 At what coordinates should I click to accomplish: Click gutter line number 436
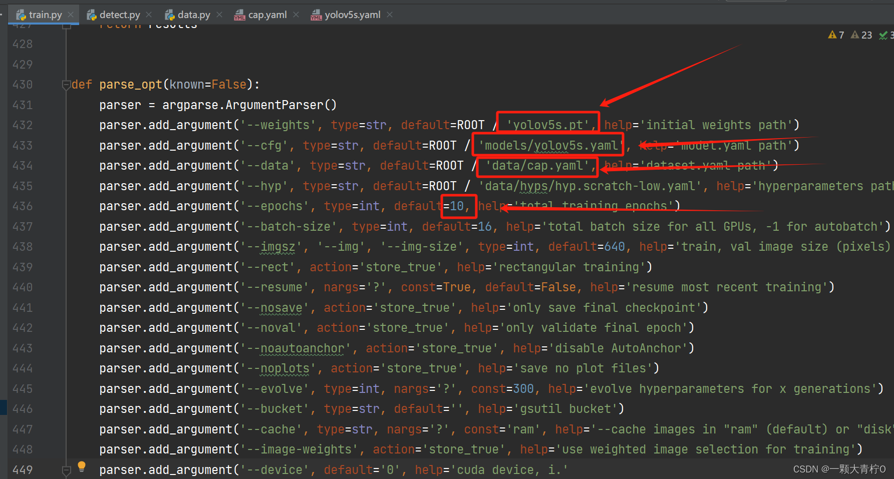(x=23, y=206)
